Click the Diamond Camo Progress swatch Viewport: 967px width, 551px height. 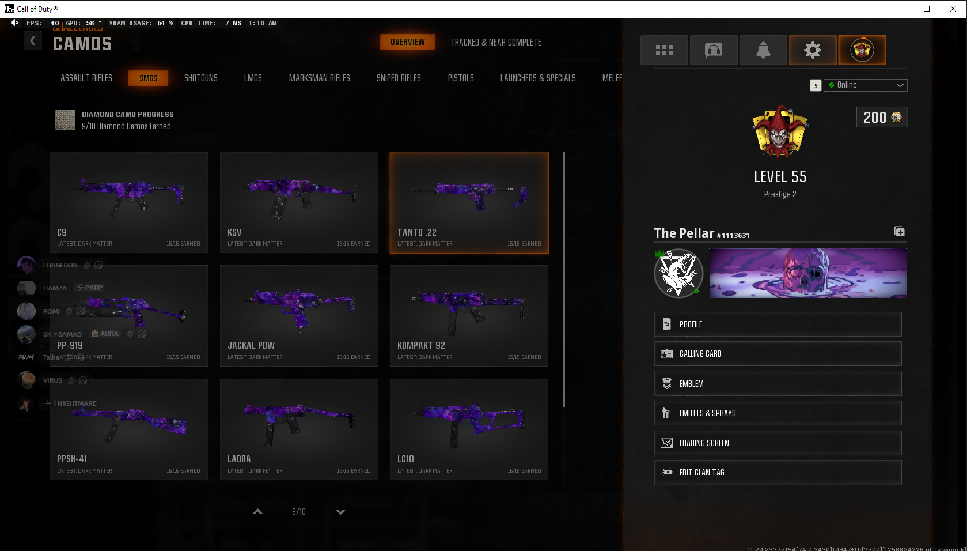[x=65, y=120]
